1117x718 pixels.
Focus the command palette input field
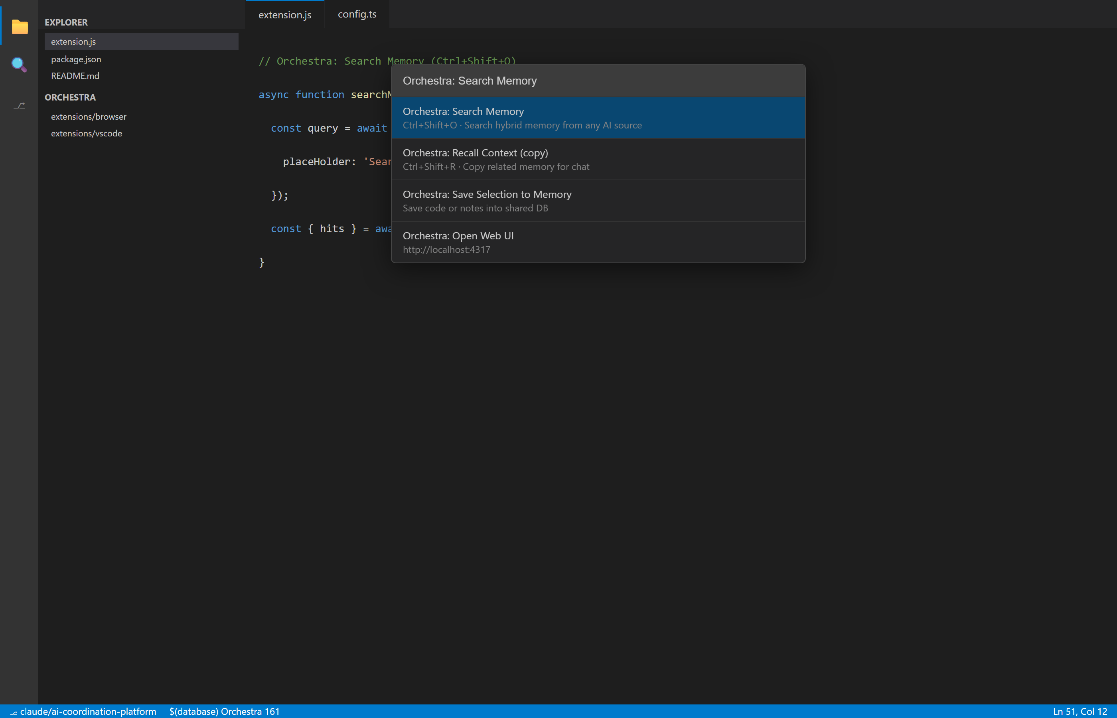click(598, 81)
